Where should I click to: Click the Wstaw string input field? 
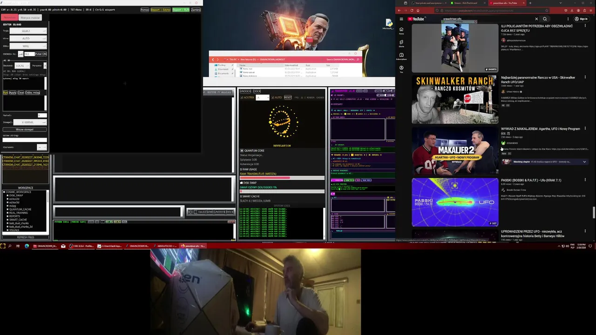point(25,140)
